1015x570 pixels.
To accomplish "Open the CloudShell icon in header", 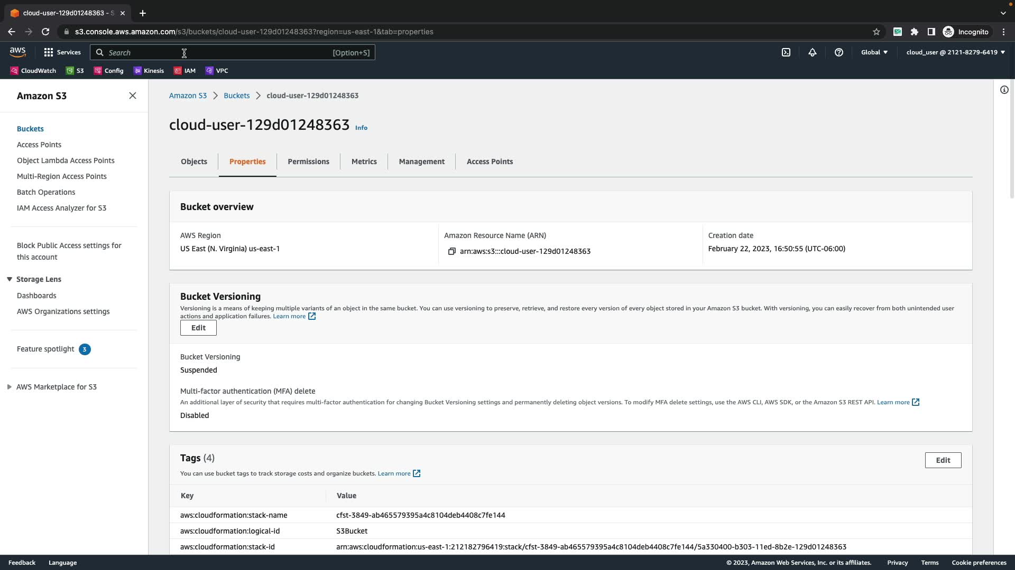I will [786, 52].
